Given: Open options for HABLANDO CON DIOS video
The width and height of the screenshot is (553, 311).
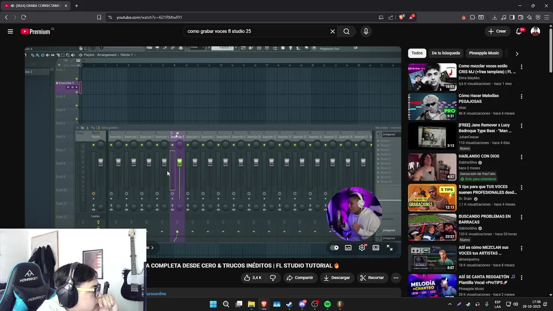Looking at the screenshot, I should click(521, 157).
